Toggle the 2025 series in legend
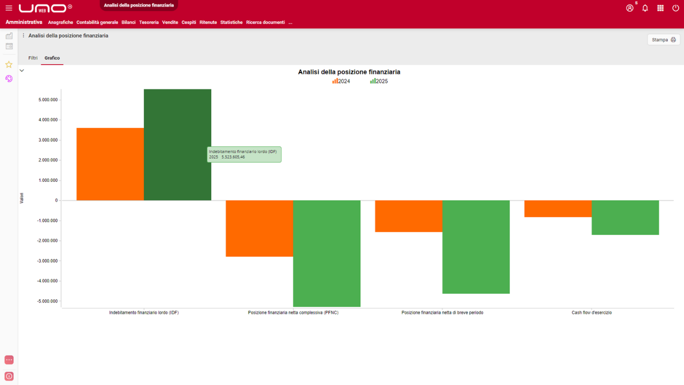The height and width of the screenshot is (385, 684). click(x=379, y=81)
